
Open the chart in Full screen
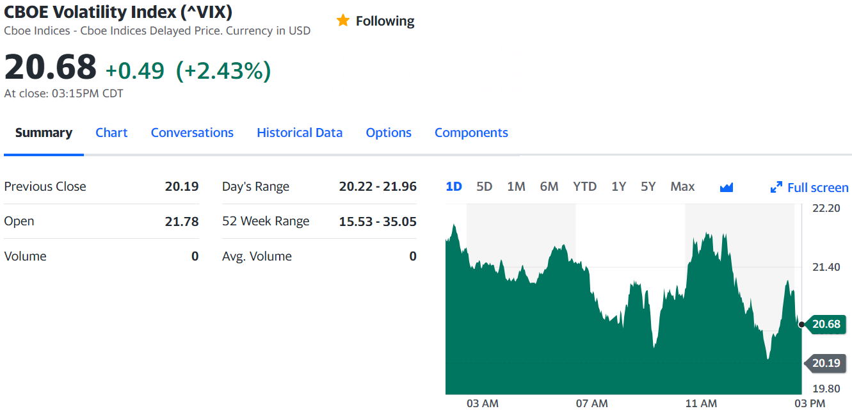[810, 188]
